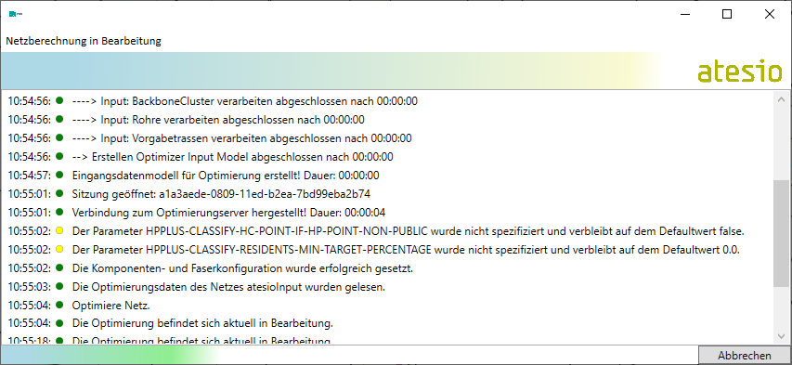Minimize the Netzberechnung window
Viewport: 792px width, 365px height.
point(685,14)
